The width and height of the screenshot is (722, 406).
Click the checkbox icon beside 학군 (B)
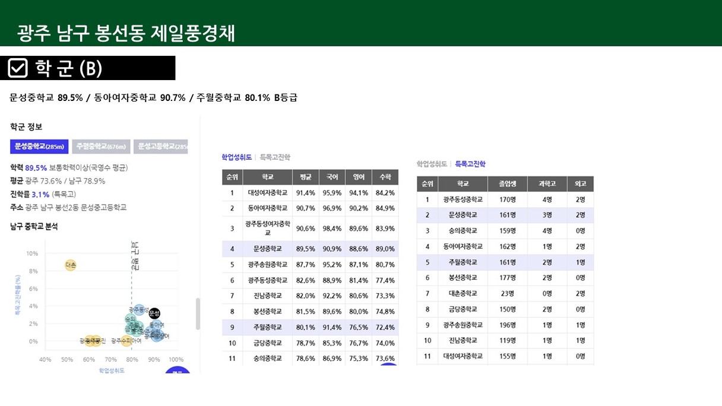point(18,68)
